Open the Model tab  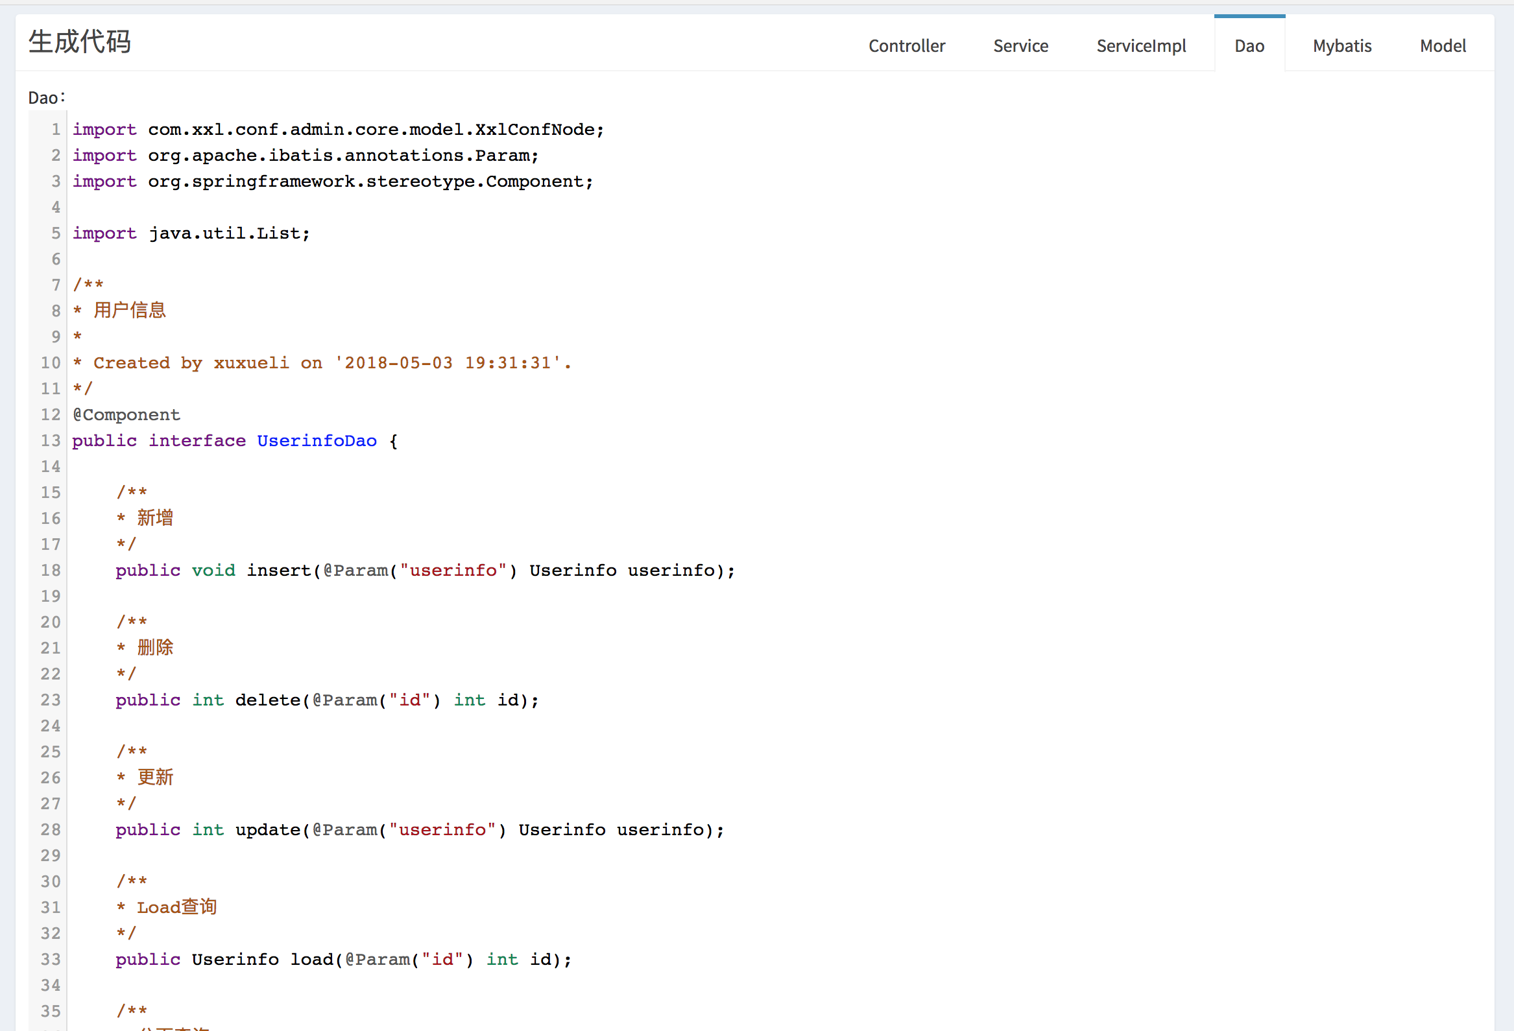pyautogui.click(x=1443, y=45)
